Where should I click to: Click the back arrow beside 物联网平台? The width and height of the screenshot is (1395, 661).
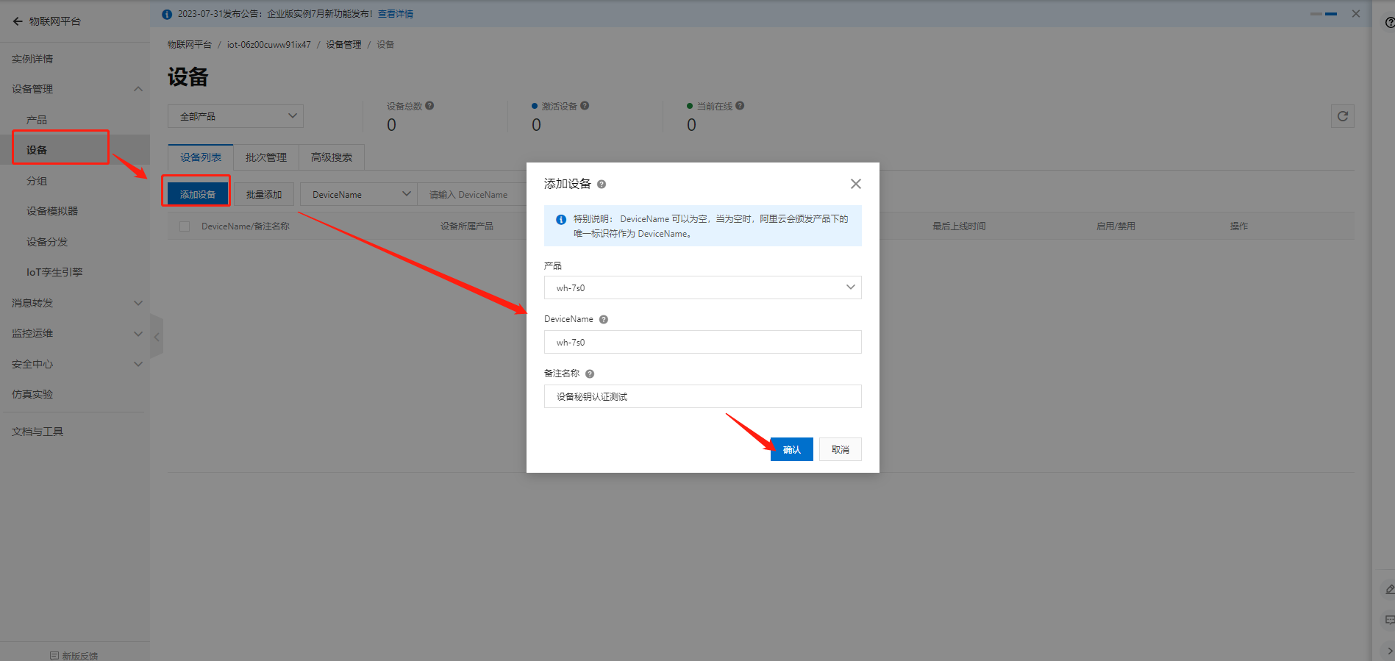(x=18, y=21)
